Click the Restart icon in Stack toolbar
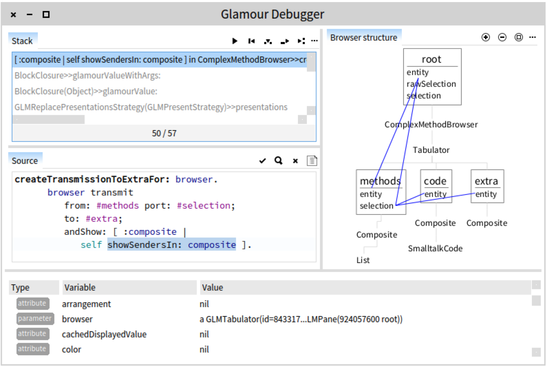547x367 pixels. (251, 41)
